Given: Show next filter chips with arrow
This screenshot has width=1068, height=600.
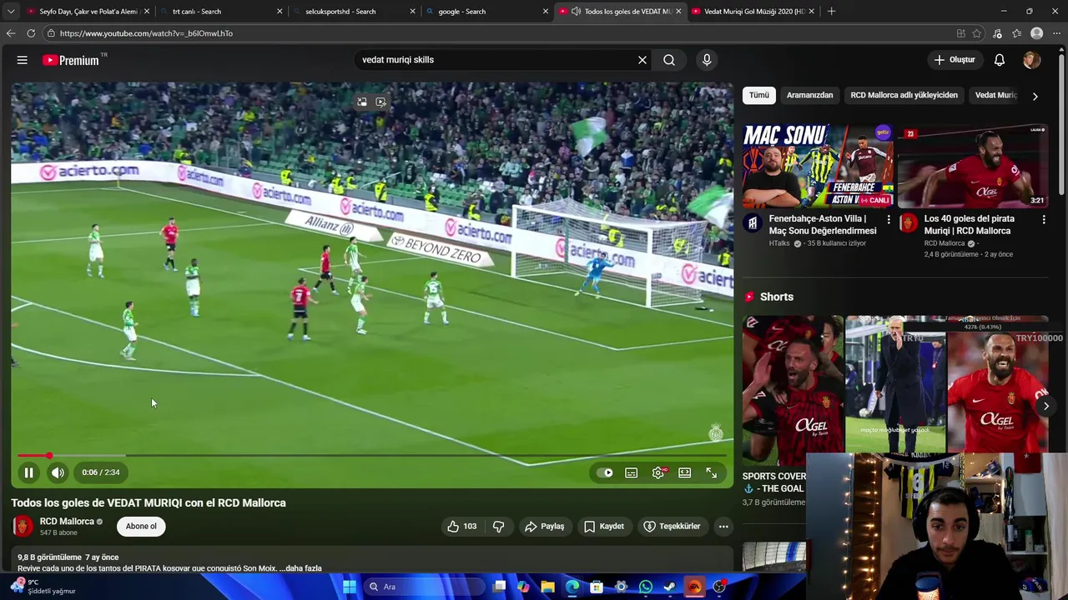Looking at the screenshot, I should click(1035, 96).
